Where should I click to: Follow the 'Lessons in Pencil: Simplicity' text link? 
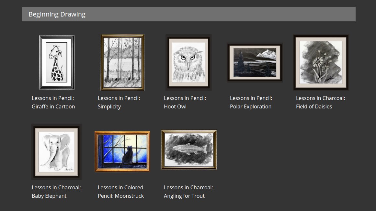pyautogui.click(x=119, y=102)
